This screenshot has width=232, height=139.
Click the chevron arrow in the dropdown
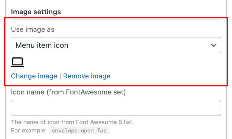pyautogui.click(x=214, y=45)
